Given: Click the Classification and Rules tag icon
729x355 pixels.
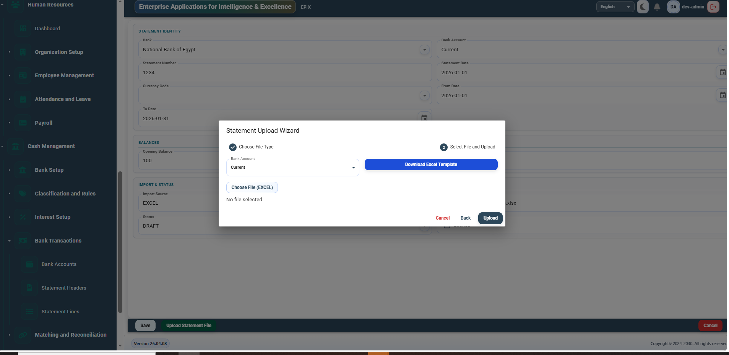Looking at the screenshot, I should tap(23, 194).
